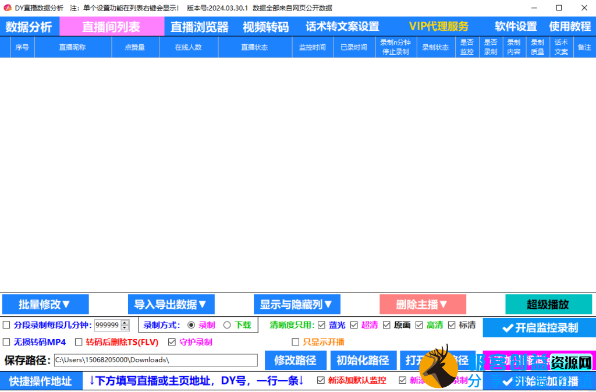Image resolution: width=596 pixels, height=392 pixels.
Task: Open the 视频转码 tab
Action: pyautogui.click(x=265, y=26)
